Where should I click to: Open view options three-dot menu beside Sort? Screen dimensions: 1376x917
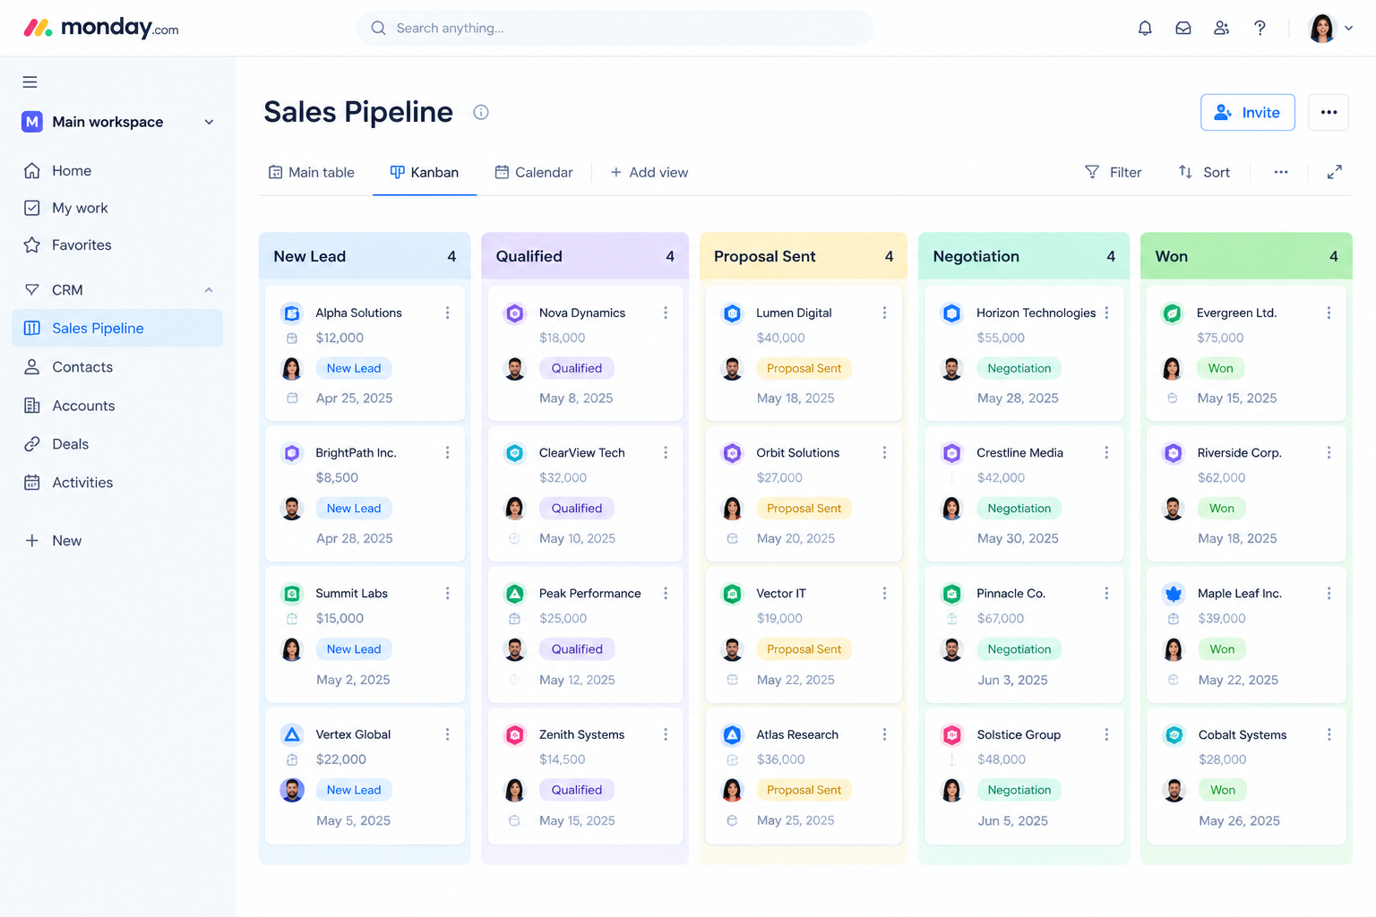click(1281, 172)
